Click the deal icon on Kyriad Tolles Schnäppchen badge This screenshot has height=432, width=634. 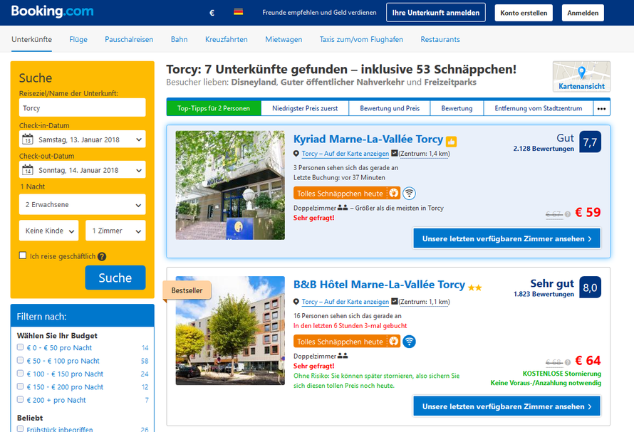(393, 193)
